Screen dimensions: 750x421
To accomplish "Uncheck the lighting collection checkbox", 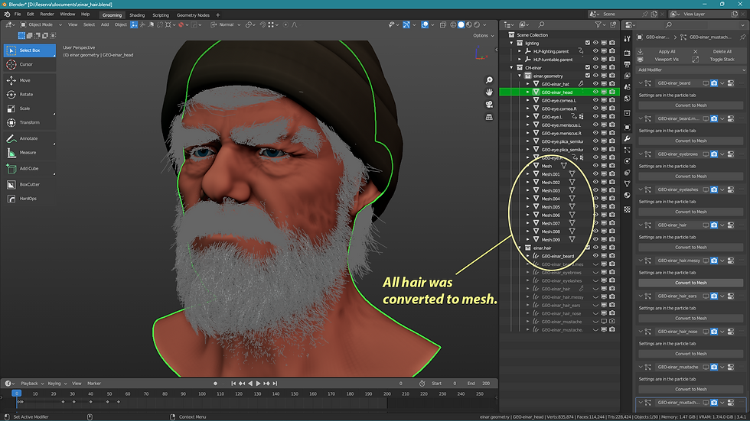I will pyautogui.click(x=588, y=43).
